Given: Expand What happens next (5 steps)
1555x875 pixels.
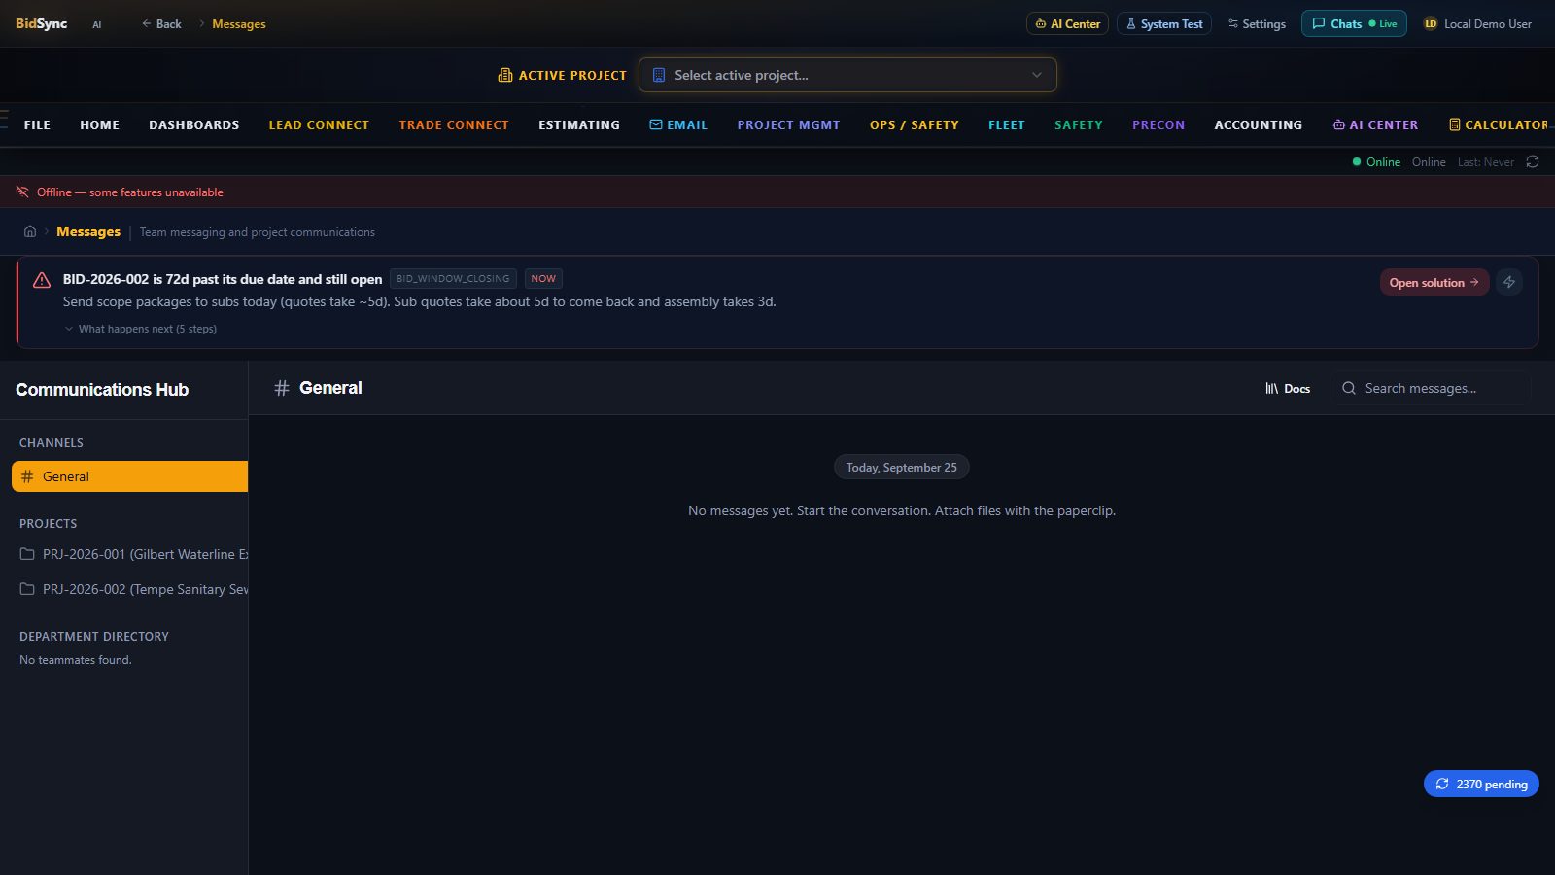Looking at the screenshot, I should coord(140,329).
